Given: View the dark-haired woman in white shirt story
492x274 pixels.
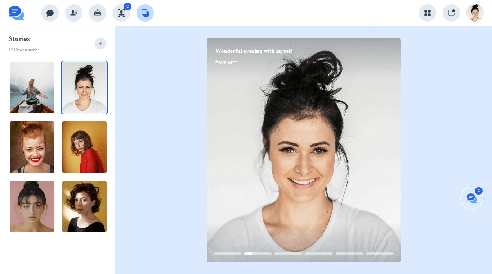Looking at the screenshot, I should 84,87.
